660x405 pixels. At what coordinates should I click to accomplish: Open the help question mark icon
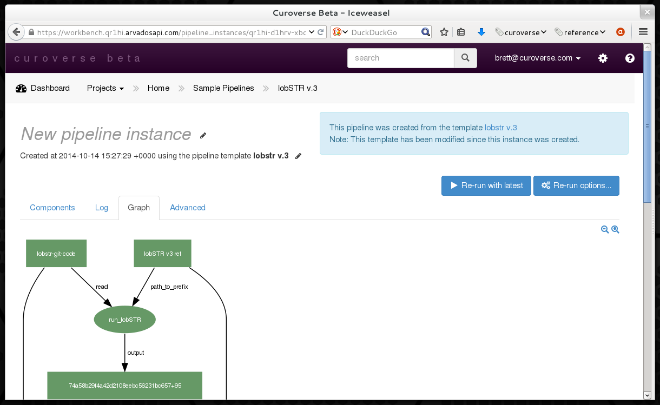630,58
